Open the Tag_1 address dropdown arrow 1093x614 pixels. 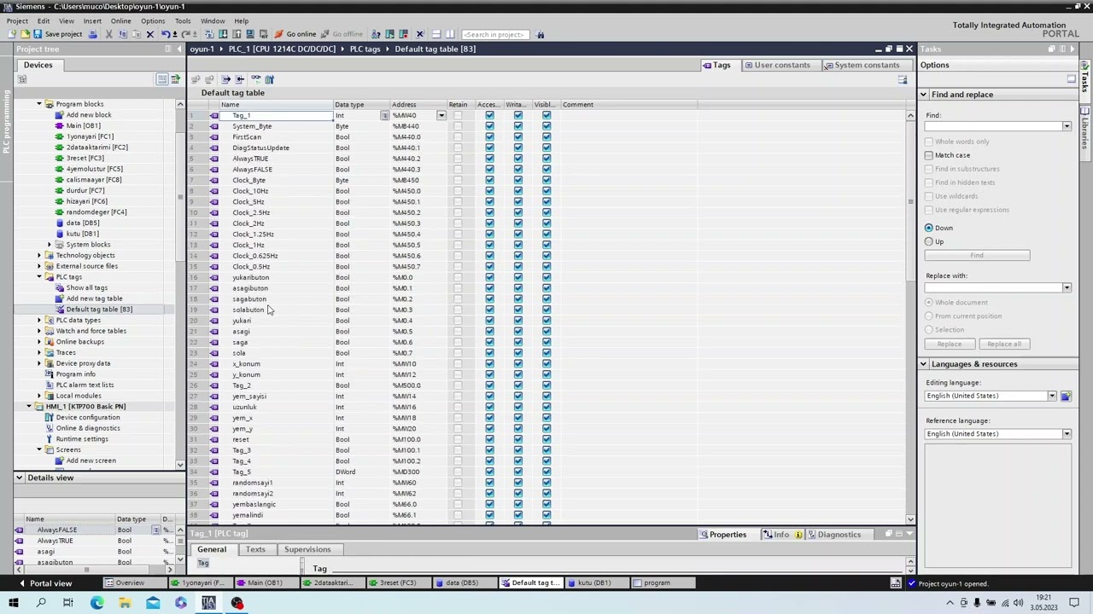click(441, 115)
